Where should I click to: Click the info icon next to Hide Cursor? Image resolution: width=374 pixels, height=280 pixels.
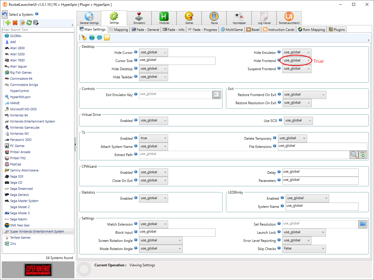tap(136, 52)
